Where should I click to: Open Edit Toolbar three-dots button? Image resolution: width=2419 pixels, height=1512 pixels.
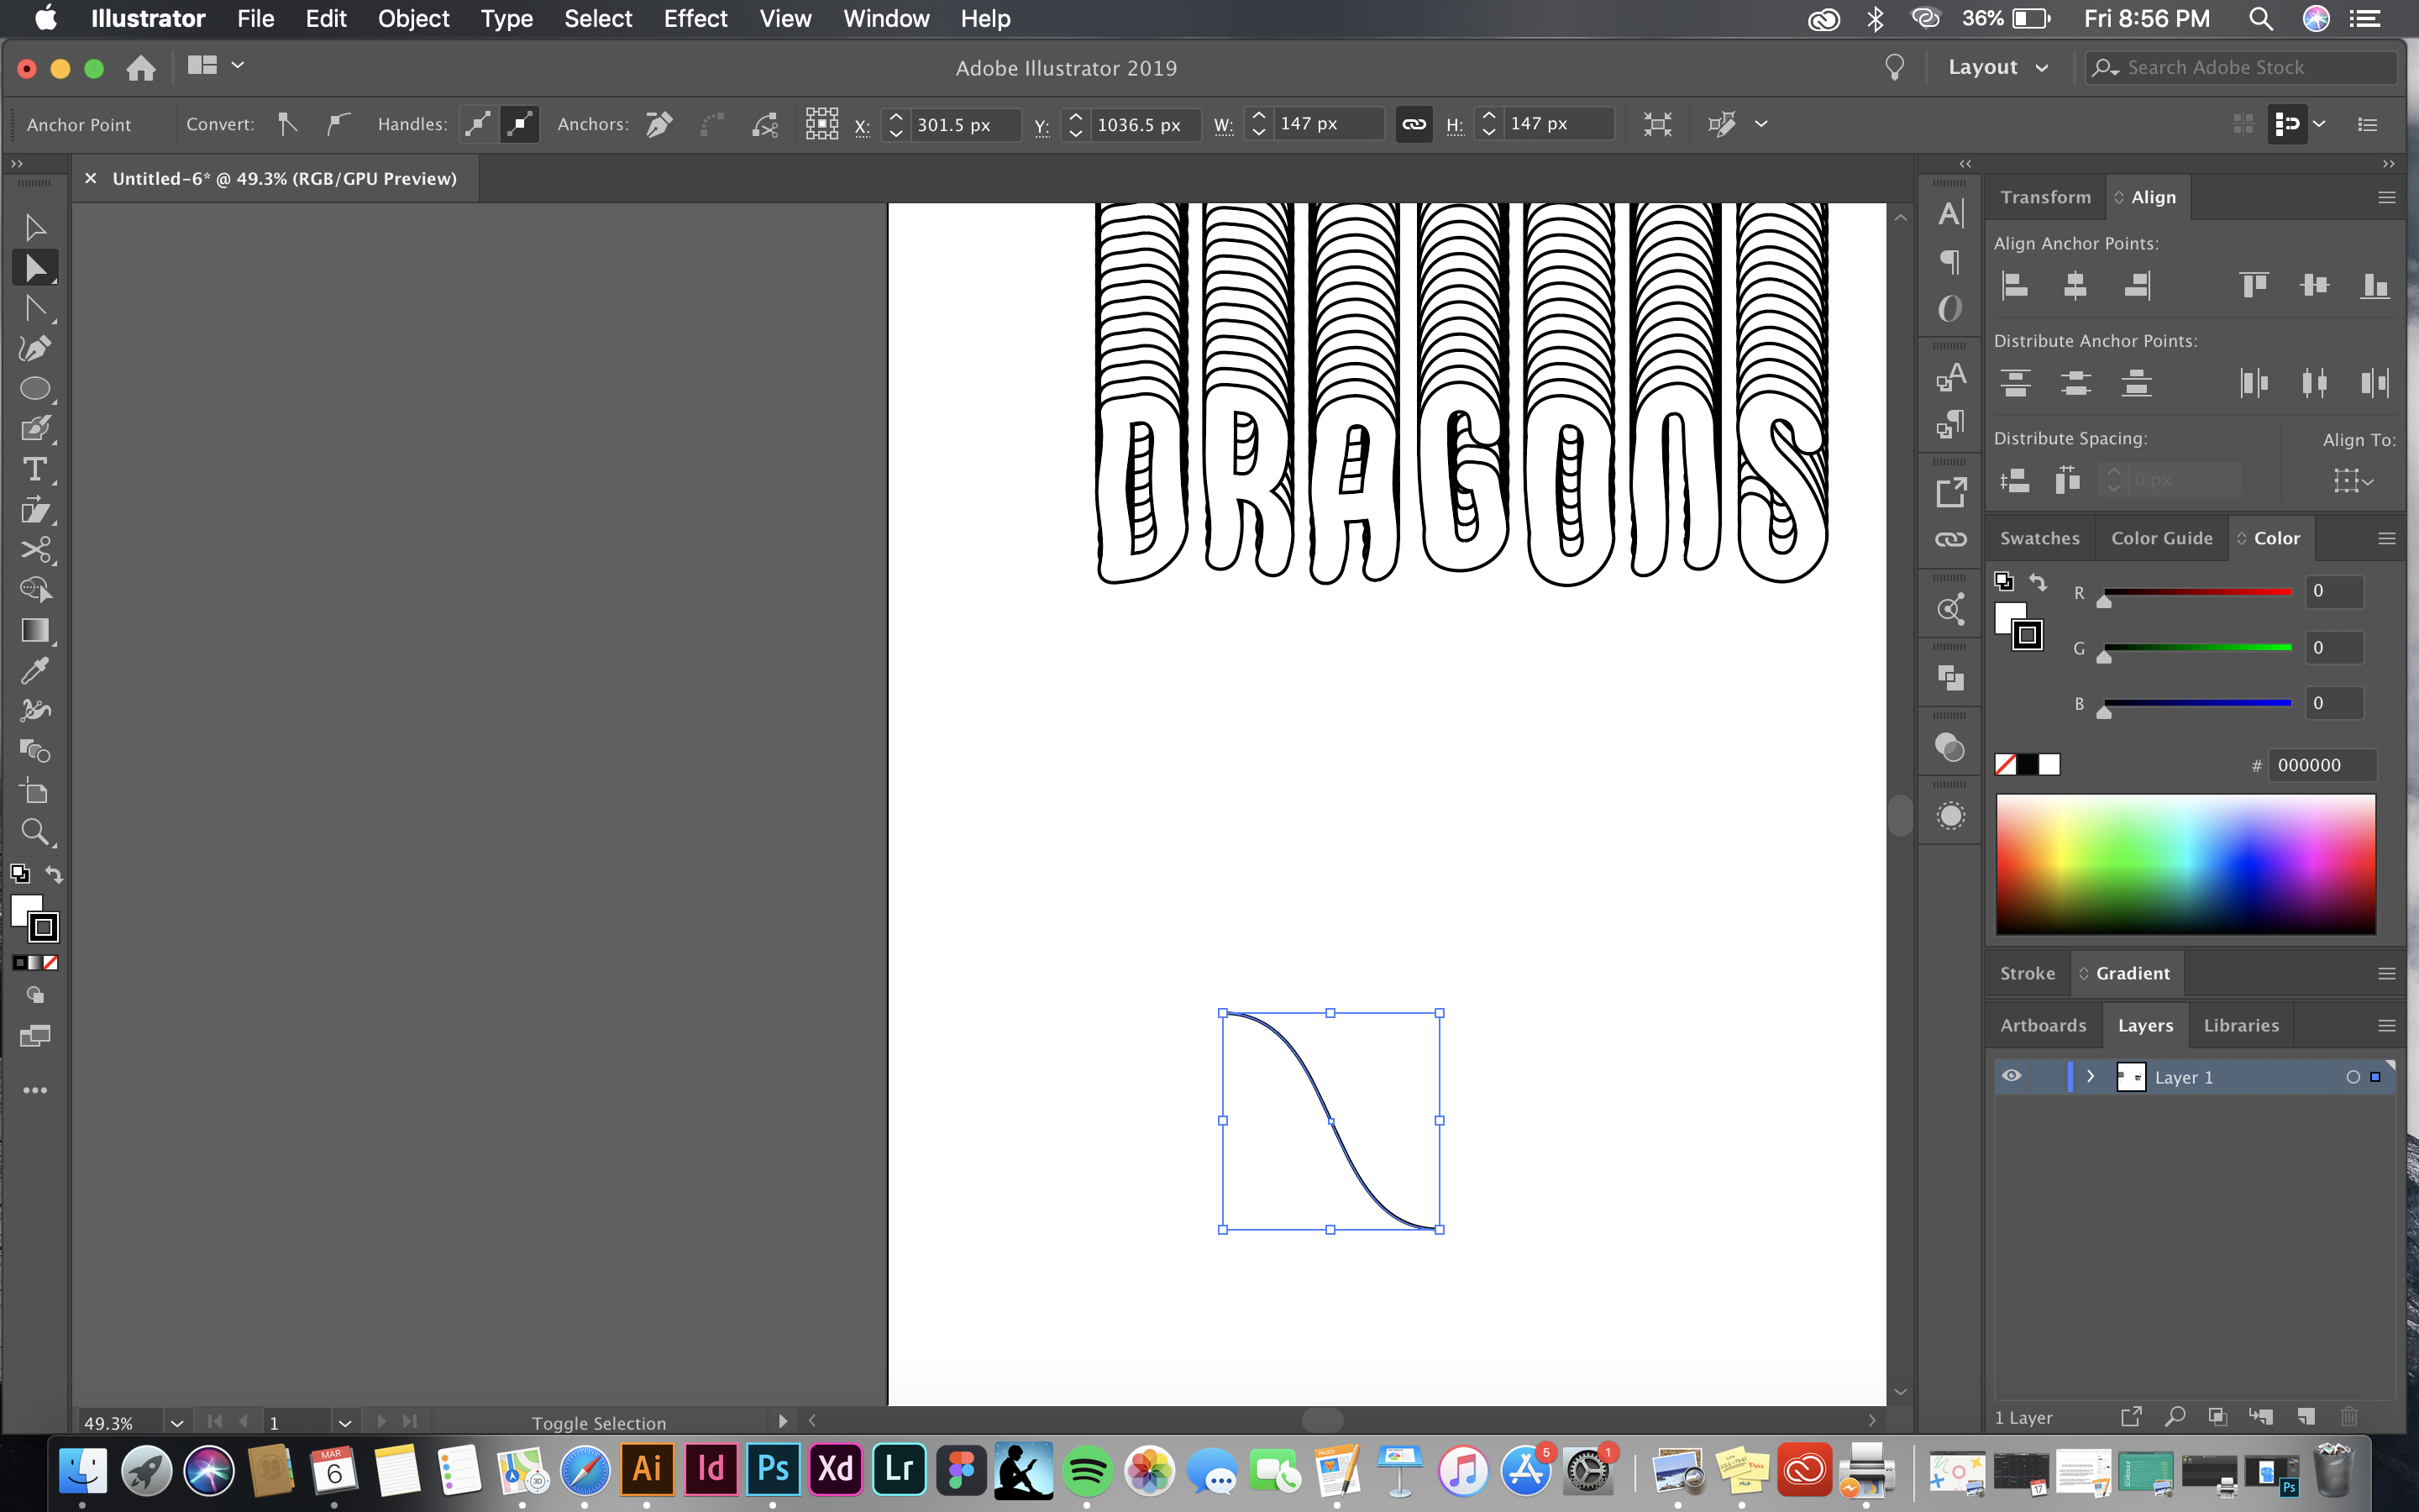(35, 1090)
